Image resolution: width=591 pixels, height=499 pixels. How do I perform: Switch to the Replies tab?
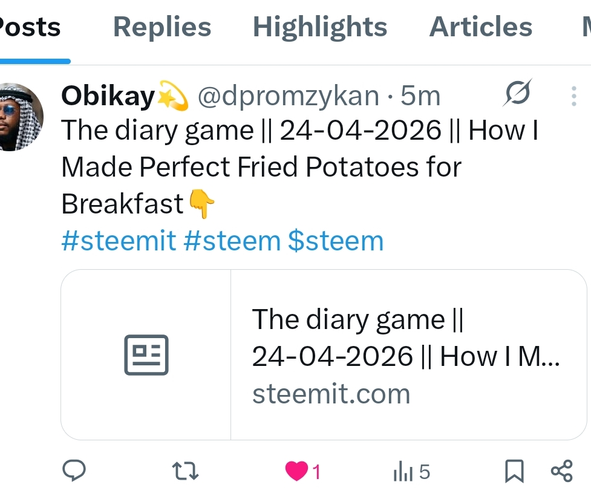coord(162,27)
